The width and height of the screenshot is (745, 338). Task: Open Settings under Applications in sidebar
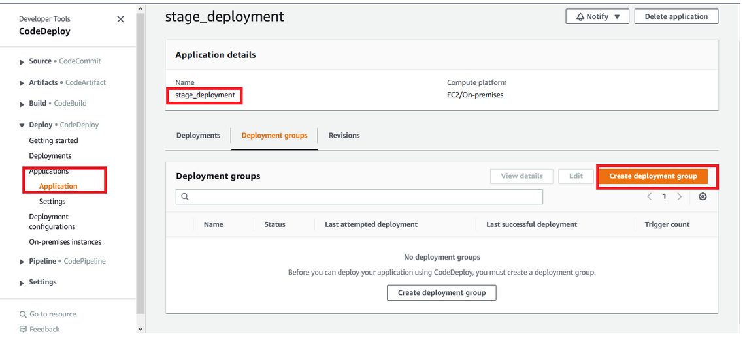(x=52, y=201)
